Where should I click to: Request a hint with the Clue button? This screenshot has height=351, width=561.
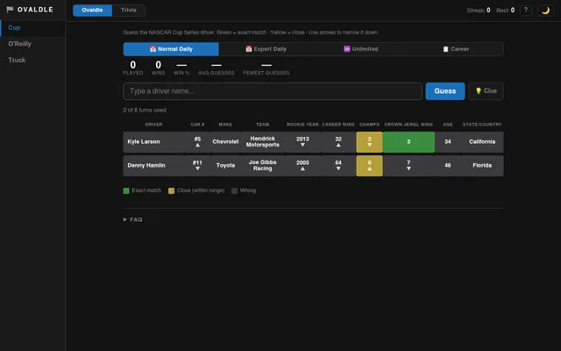486,91
